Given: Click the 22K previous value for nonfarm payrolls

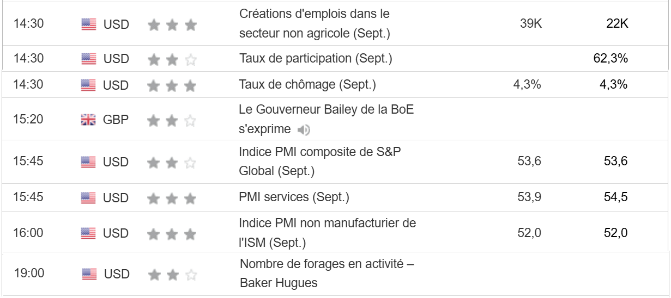Looking at the screenshot, I should coord(617,24).
